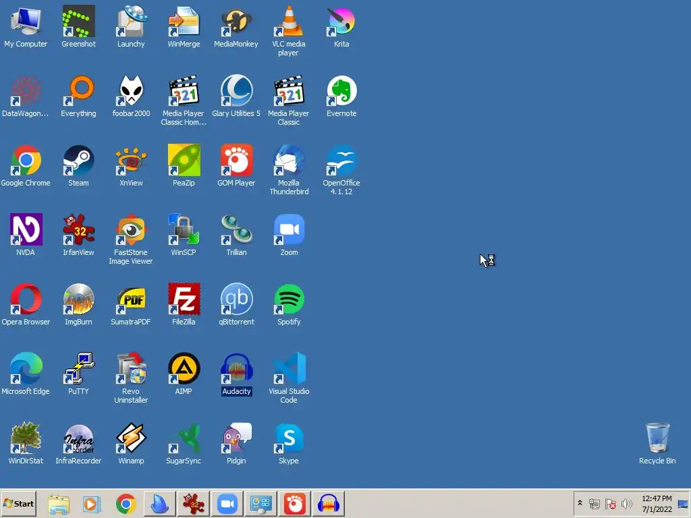Image resolution: width=691 pixels, height=518 pixels.
Task: Click the XnView desktop shortcut
Action: point(131,166)
